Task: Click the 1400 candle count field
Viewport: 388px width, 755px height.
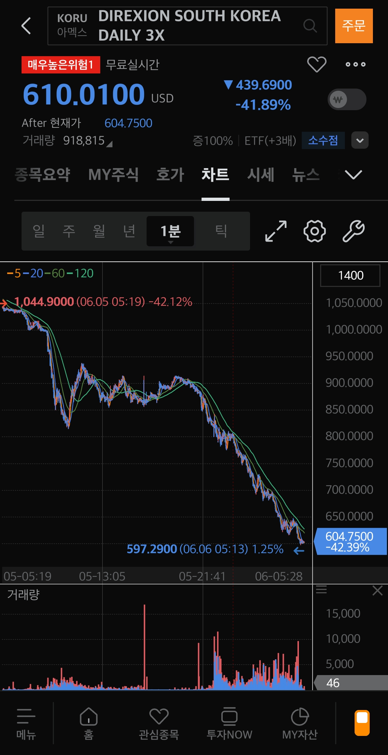Action: pos(350,275)
